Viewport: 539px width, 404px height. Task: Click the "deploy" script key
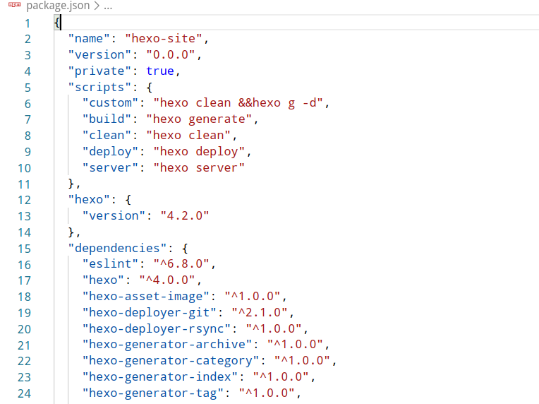[x=110, y=151]
